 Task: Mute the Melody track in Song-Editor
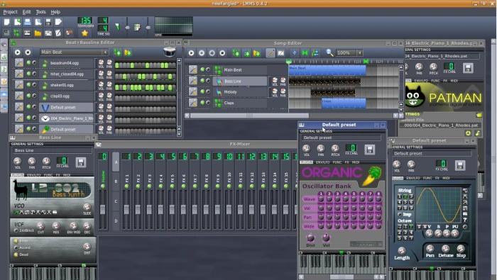click(x=202, y=91)
